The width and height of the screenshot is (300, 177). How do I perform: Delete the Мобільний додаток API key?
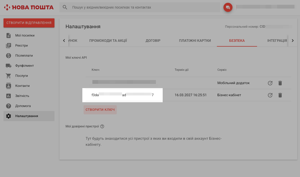(x=280, y=83)
